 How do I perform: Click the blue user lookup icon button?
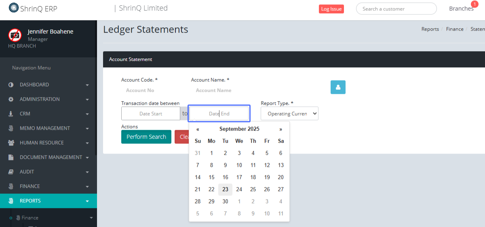point(338,87)
